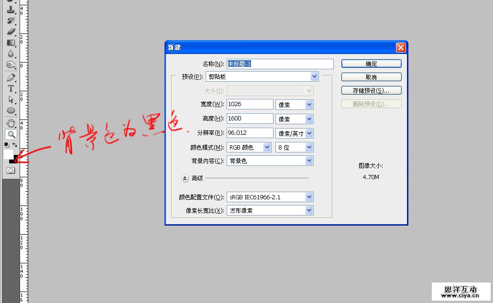Select the Gradient tool
This screenshot has width=493, height=303.
(11, 43)
